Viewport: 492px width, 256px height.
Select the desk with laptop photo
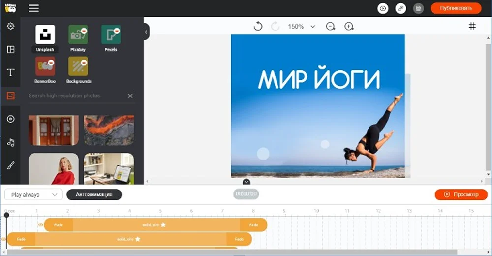109,169
